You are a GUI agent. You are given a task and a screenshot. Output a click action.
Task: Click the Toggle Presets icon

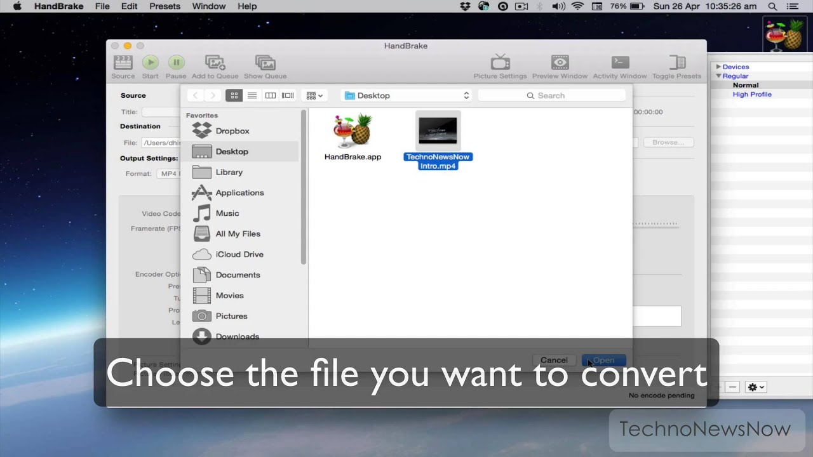pos(677,62)
